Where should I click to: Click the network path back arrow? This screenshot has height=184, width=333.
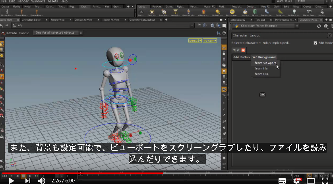(x=2, y=25)
